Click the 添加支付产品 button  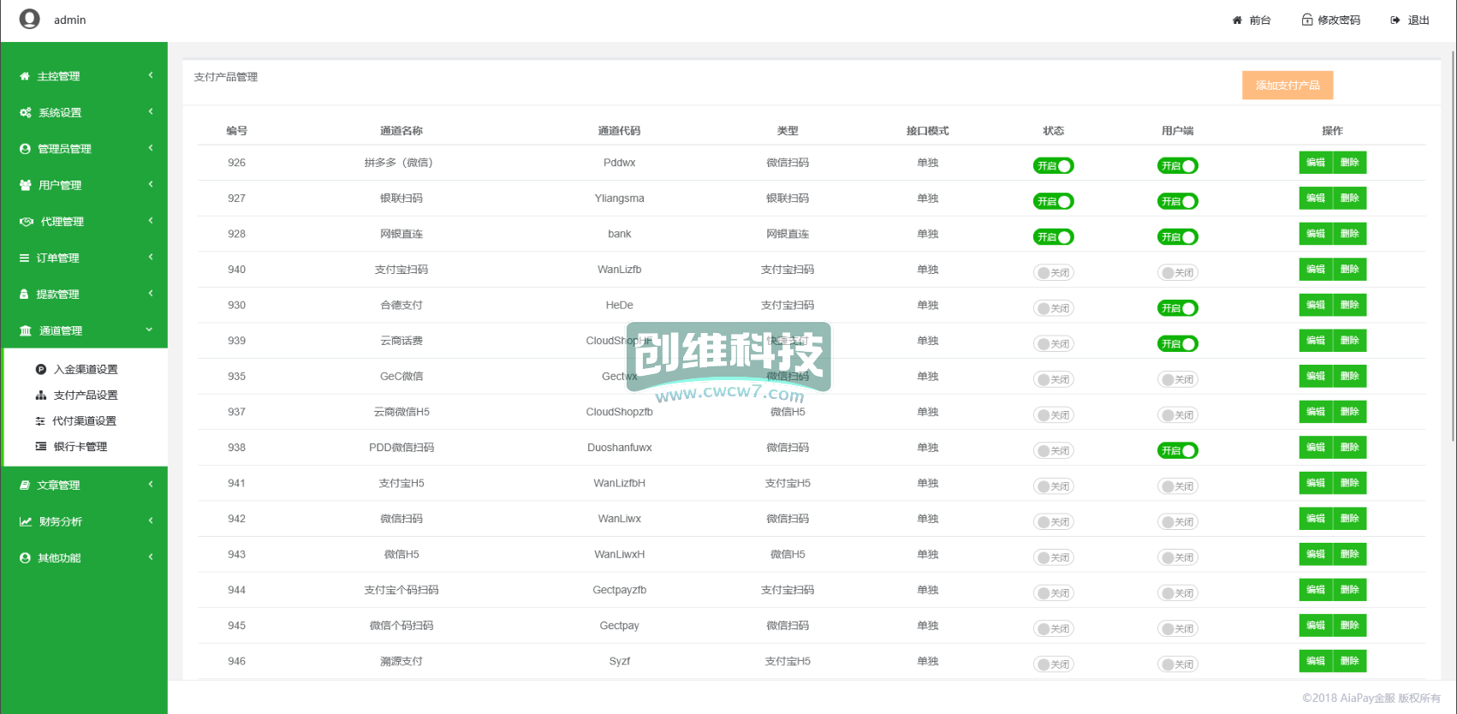1288,86
